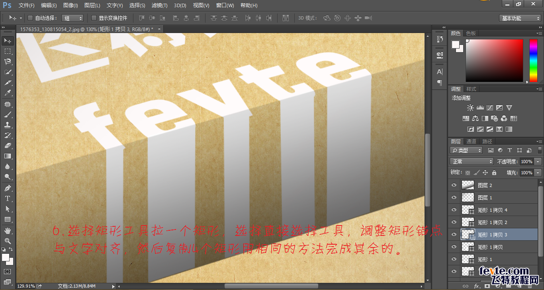The height and width of the screenshot is (290, 544).
Task: Open the 类型 layer filter dropdown
Action: (x=466, y=150)
